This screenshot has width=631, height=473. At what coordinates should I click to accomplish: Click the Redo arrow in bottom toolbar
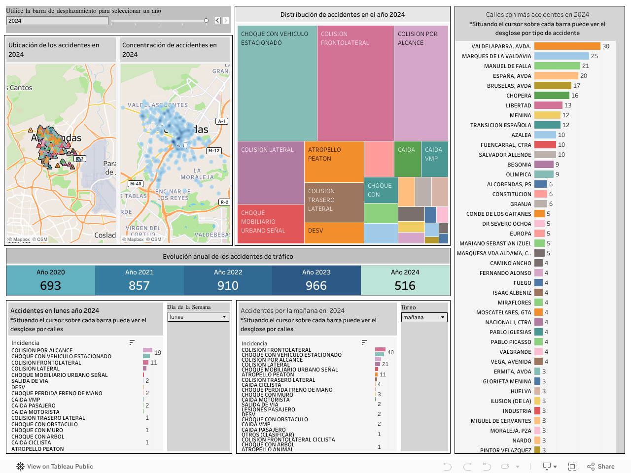click(467, 467)
